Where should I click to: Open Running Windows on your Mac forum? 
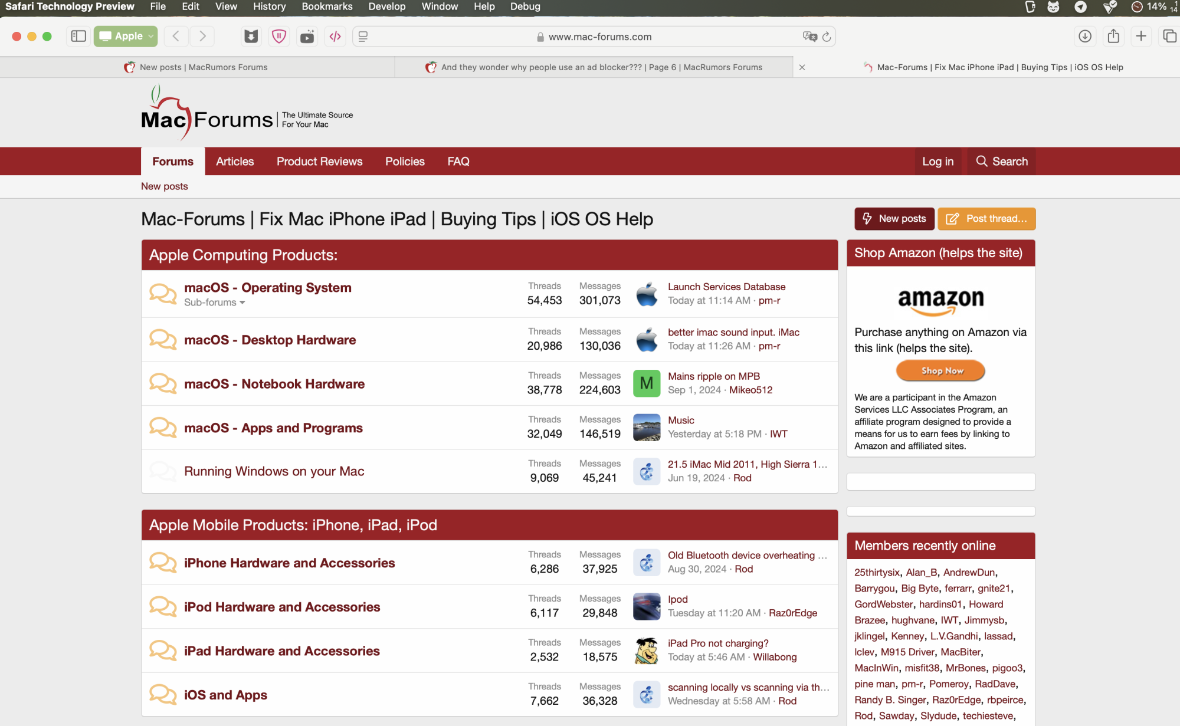point(274,471)
